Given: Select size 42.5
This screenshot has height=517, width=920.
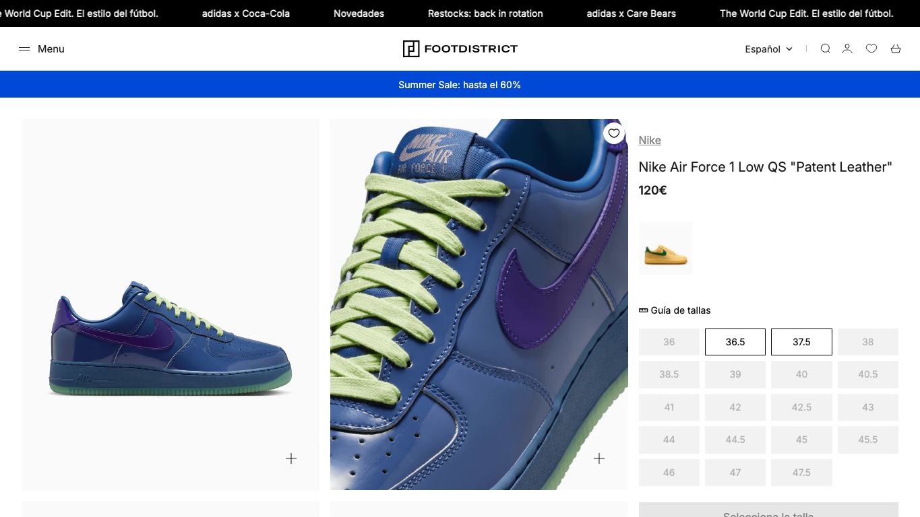Looking at the screenshot, I should click(801, 407).
